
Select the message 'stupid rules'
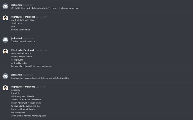pyautogui.click(x=17, y=23)
